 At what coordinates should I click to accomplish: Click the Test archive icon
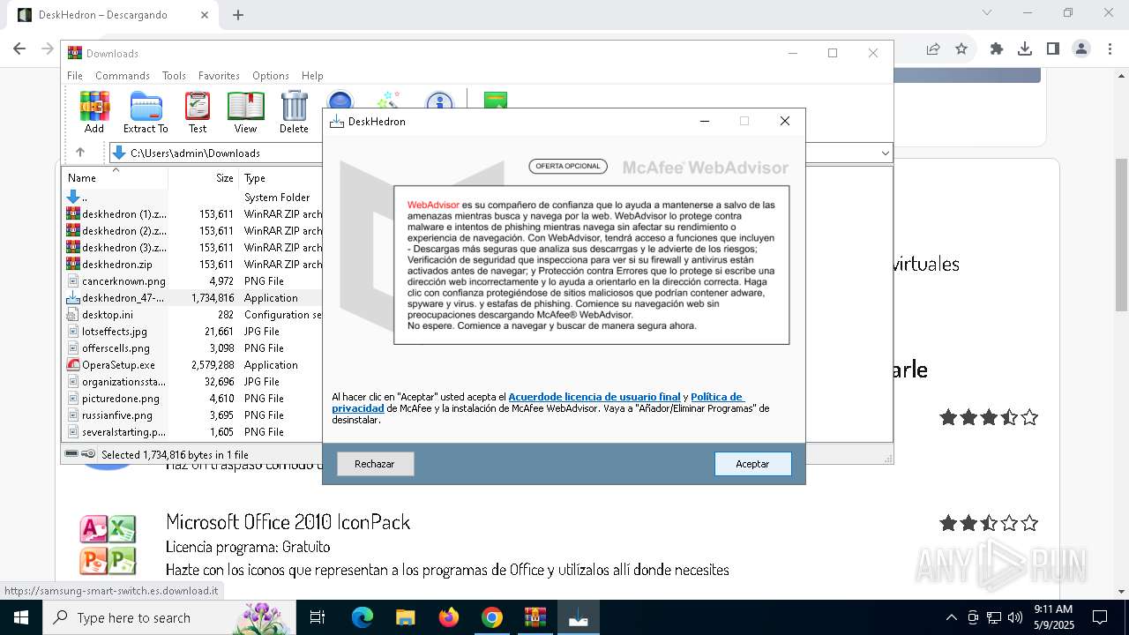pos(198,112)
